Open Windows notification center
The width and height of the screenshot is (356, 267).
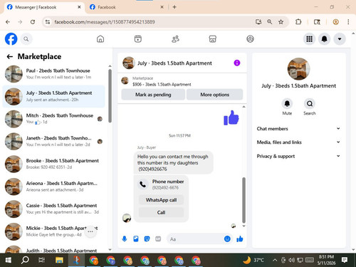point(345,260)
